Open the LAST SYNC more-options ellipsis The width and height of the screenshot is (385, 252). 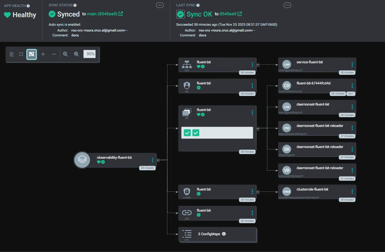pos(287,5)
